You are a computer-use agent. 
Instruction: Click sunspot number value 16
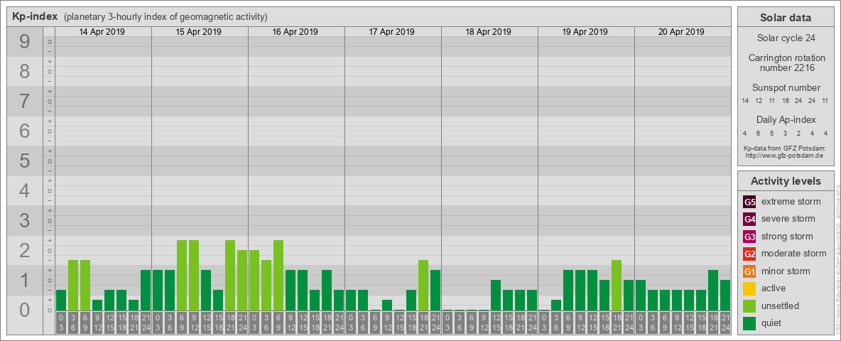(785, 101)
